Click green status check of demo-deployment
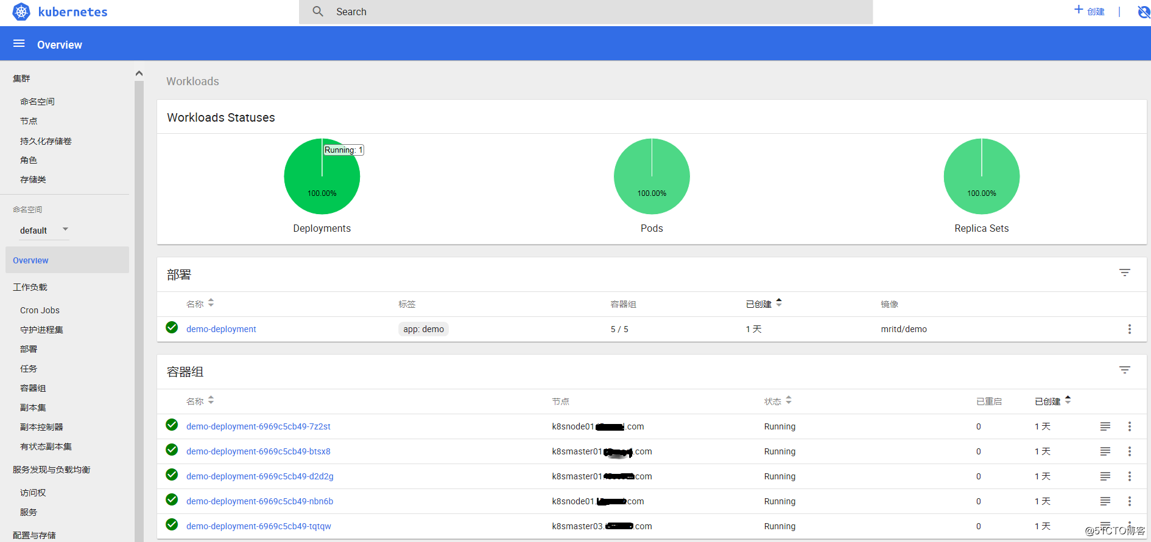This screenshot has width=1151, height=542. coord(172,328)
